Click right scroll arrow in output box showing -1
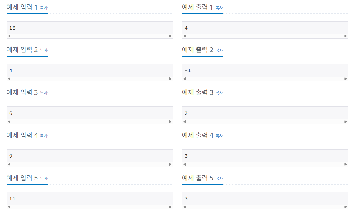Screen dimensions: 354x213 345,79
